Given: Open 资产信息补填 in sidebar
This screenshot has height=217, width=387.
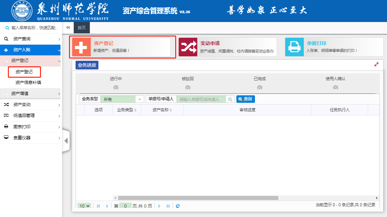Looking at the screenshot, I should (28, 83).
